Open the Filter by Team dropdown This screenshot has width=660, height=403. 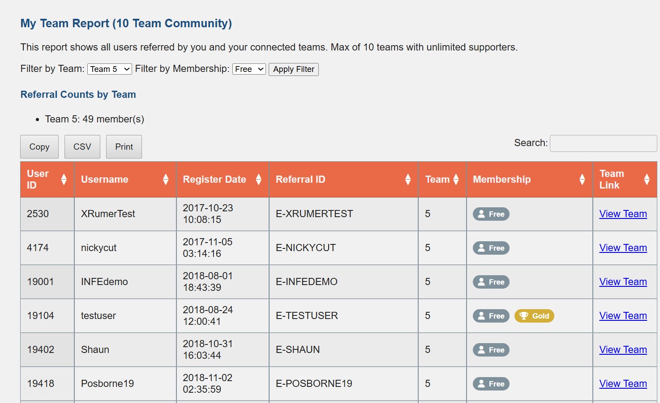pos(110,69)
